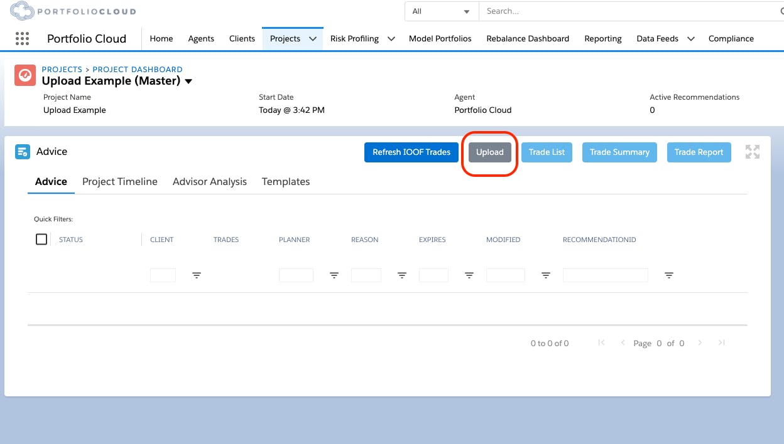Open the Rebalance Dashboard tab
The height and width of the screenshot is (444, 784).
point(528,38)
